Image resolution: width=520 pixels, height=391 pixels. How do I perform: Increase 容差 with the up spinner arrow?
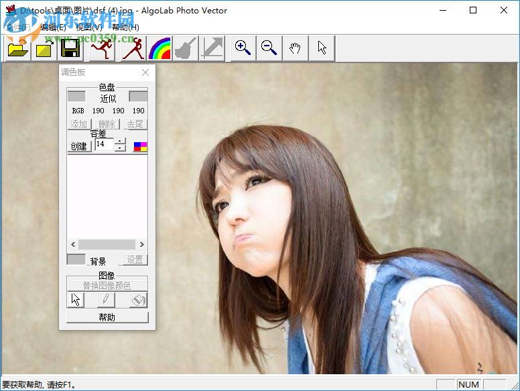coord(120,142)
